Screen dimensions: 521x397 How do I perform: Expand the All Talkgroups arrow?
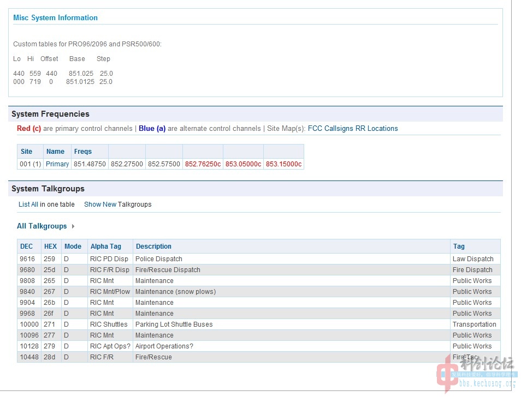coord(73,226)
